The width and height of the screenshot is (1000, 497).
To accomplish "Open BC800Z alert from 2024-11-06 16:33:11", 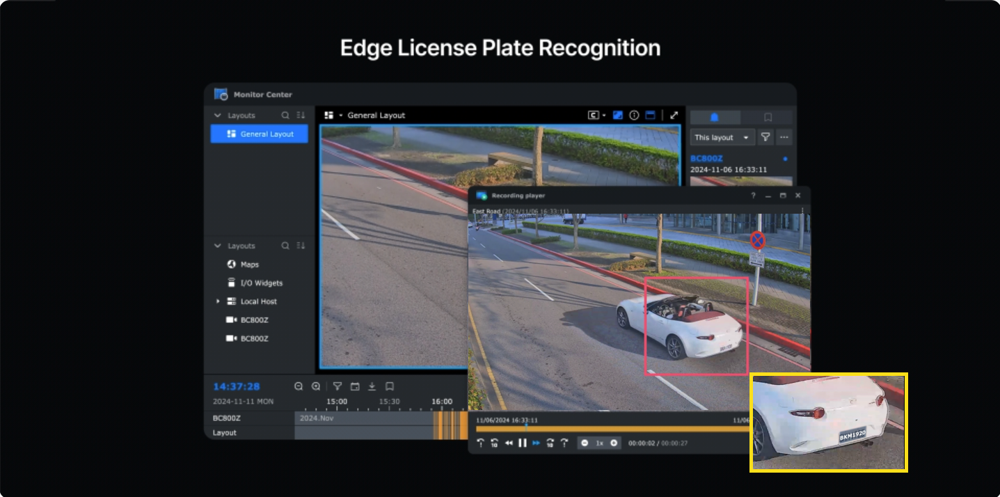I will (x=740, y=164).
